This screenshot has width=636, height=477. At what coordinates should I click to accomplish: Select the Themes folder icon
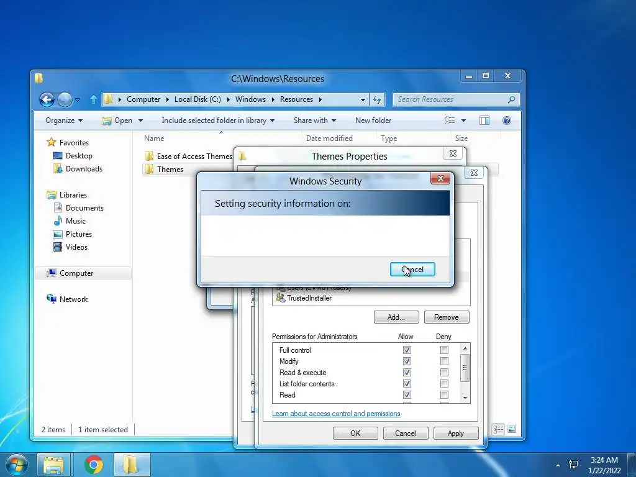(149, 169)
